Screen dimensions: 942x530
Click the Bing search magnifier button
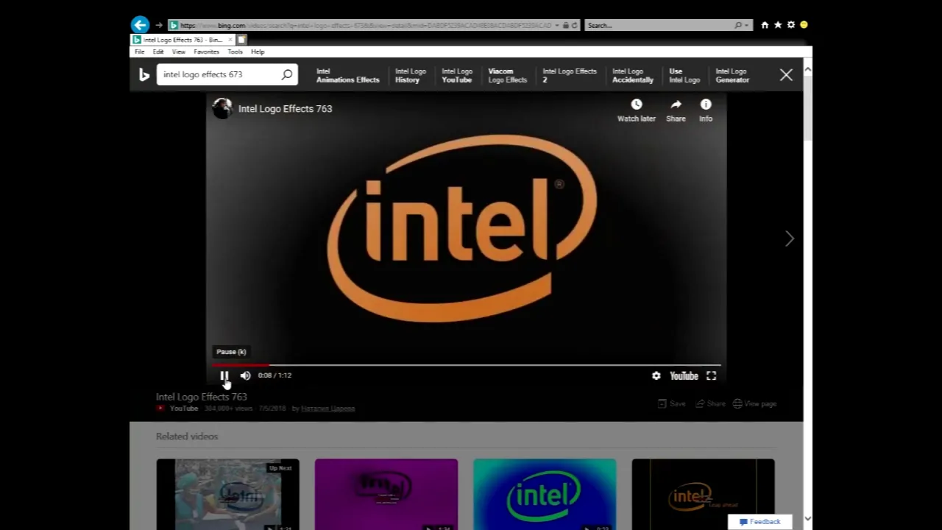click(x=287, y=74)
